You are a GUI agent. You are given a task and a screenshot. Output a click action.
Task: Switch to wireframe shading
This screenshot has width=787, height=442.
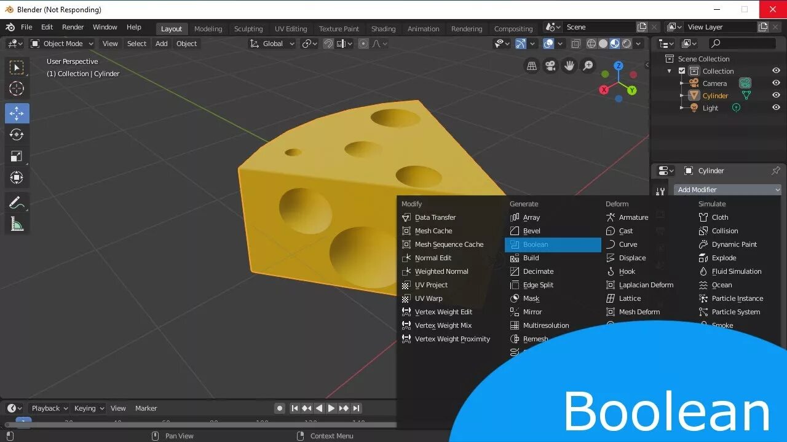tap(591, 44)
